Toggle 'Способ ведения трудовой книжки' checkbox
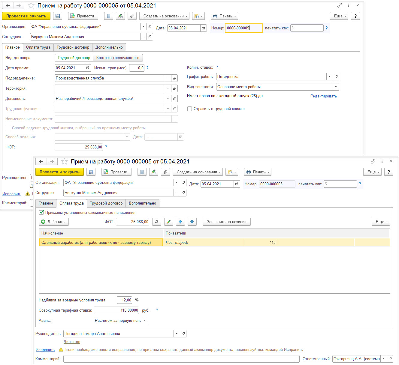 [8, 128]
